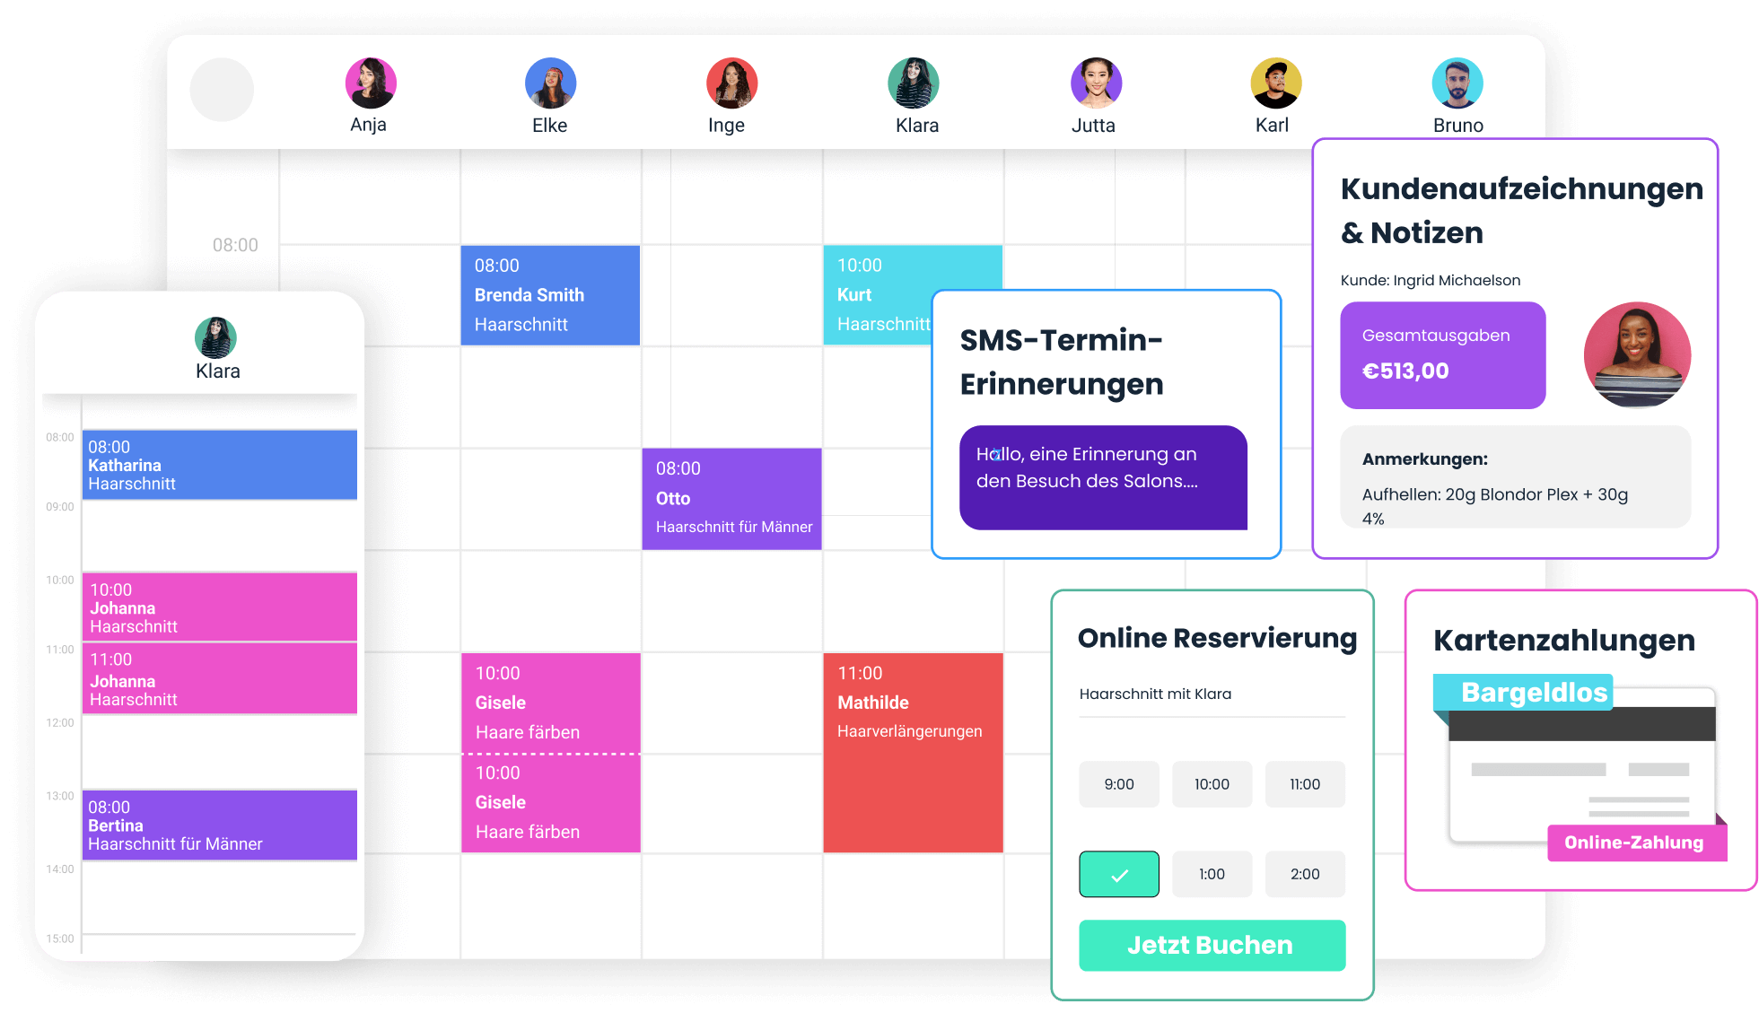Click the Gesamtausgaben €513,00 total
Viewport: 1759px width, 1013px height.
[1442, 355]
